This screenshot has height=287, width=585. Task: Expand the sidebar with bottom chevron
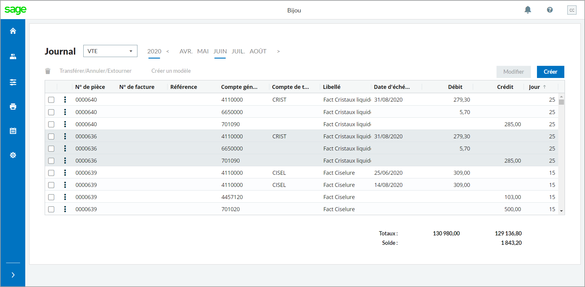pos(13,275)
